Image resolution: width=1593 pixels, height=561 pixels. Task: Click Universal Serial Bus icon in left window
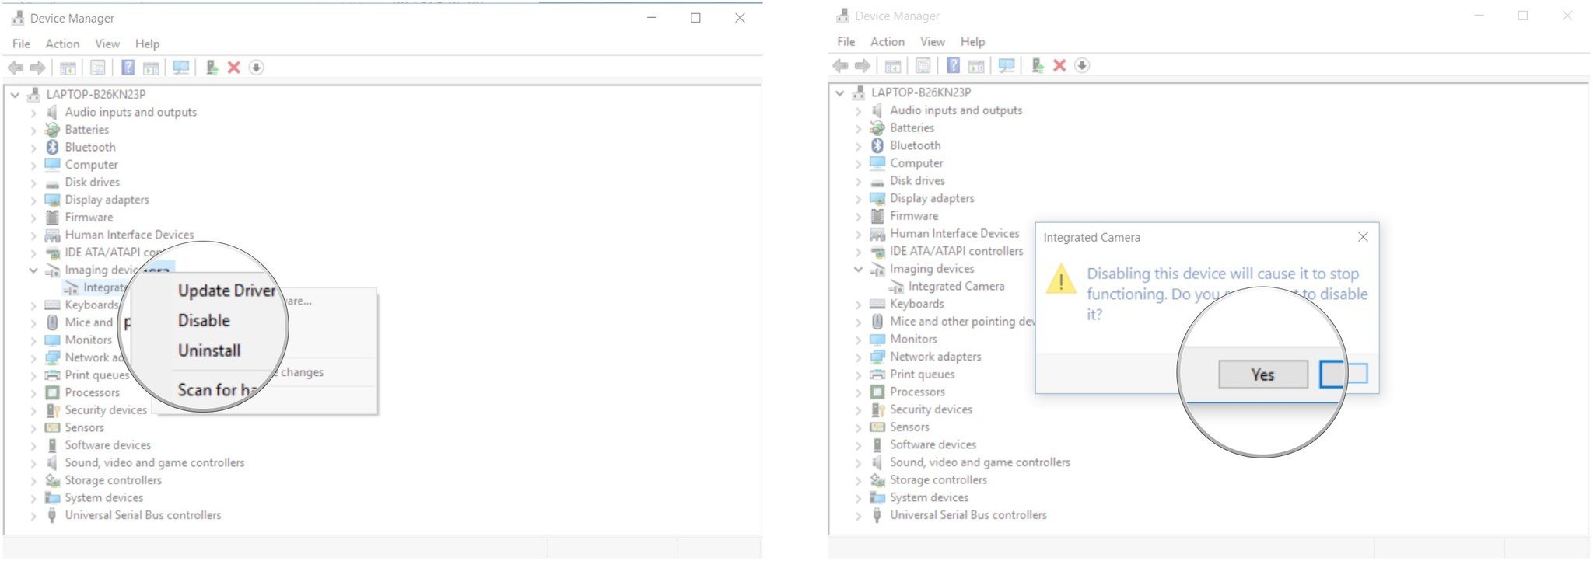point(52,515)
